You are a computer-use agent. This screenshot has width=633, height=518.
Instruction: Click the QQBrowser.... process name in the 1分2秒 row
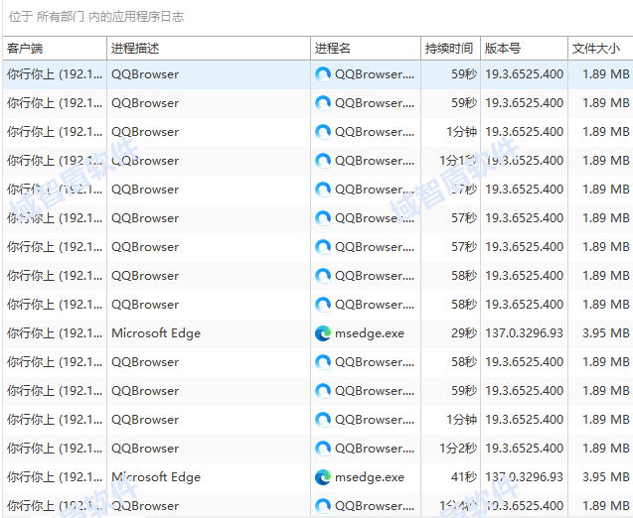pos(375,449)
